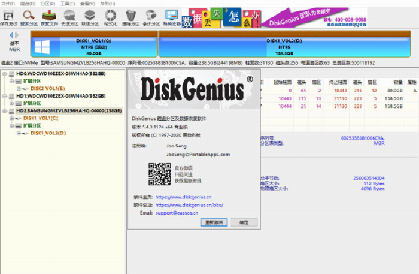
Task: Open the 帮助(H) menu
Action: click(108, 4)
